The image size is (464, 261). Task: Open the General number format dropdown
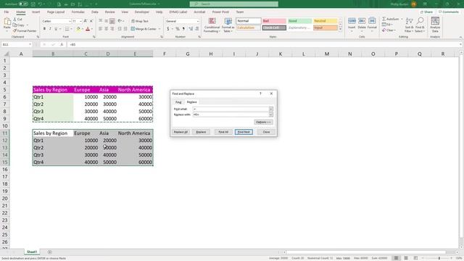(x=198, y=21)
